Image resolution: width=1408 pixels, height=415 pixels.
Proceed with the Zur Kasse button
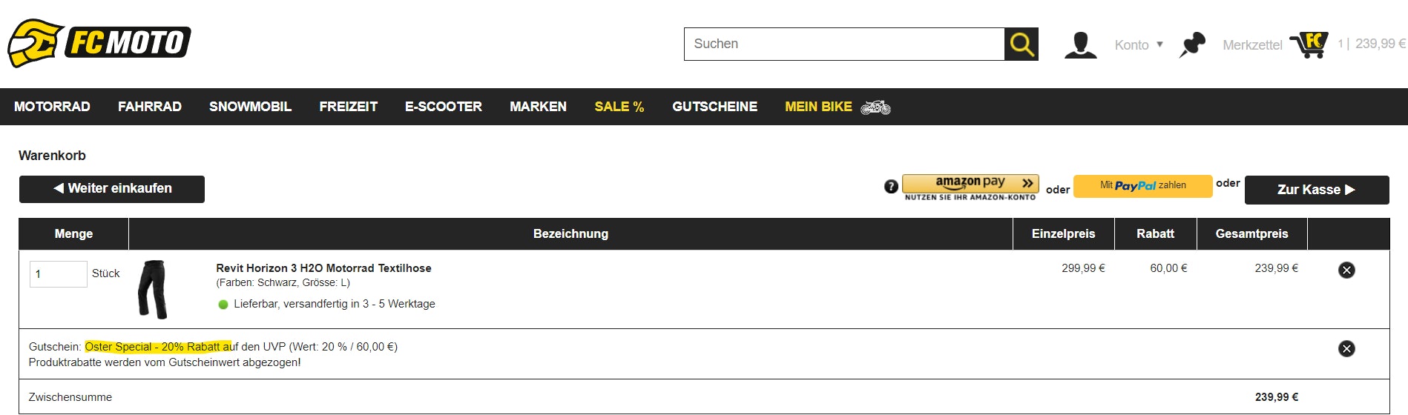1316,190
